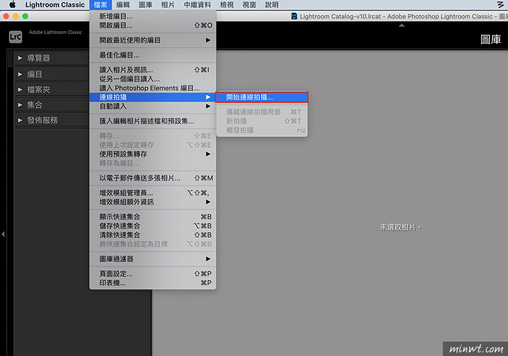Expand the 導覽器 panel
The width and height of the screenshot is (508, 356).
click(20, 58)
